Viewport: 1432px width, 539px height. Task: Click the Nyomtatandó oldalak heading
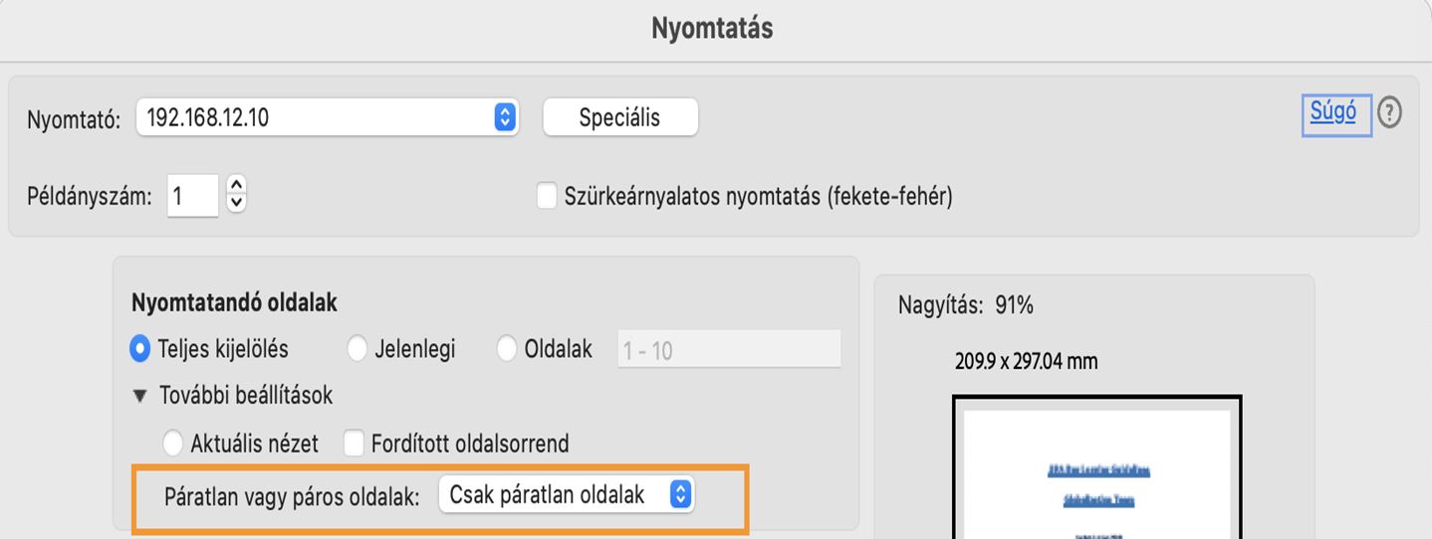point(234,301)
